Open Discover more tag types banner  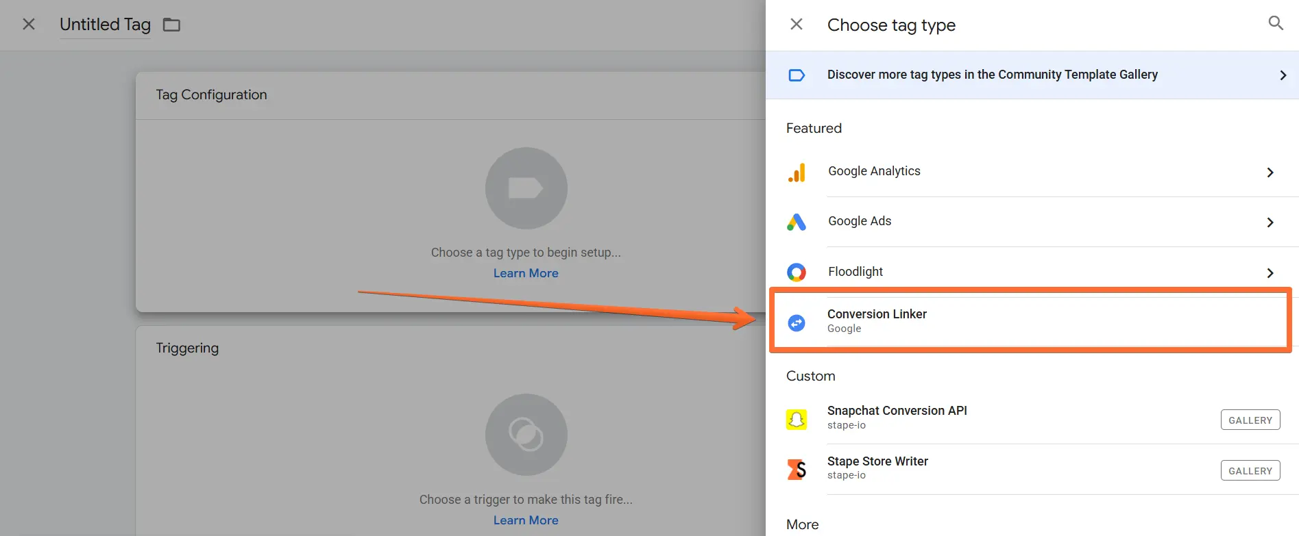click(x=1032, y=75)
